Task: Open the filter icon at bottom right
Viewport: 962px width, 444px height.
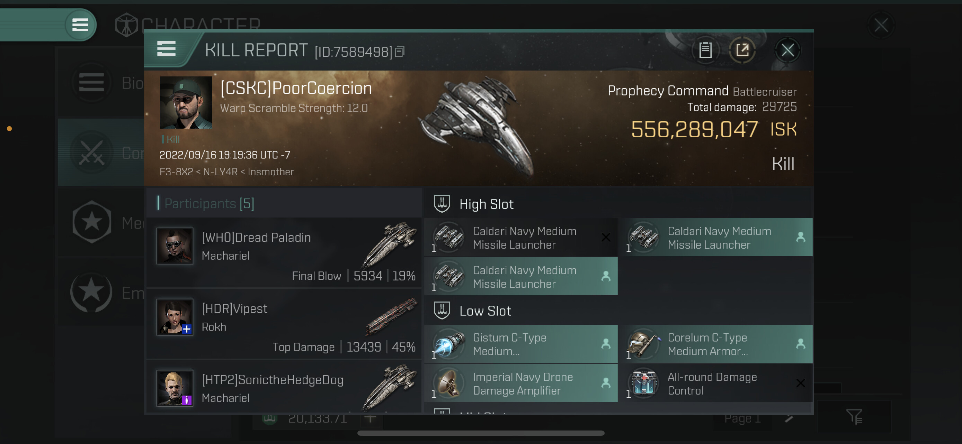Action: (x=854, y=416)
